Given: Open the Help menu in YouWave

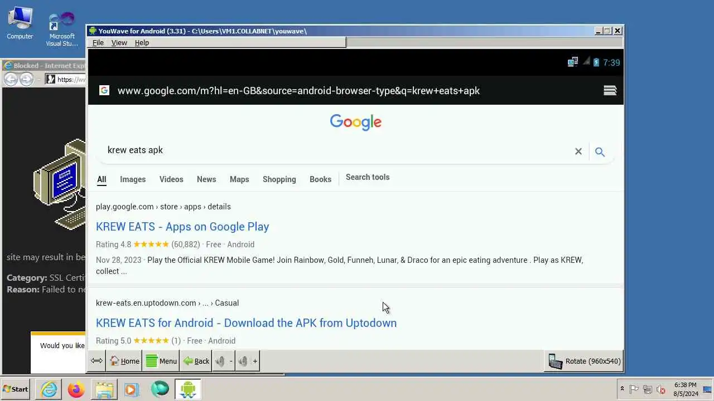Looking at the screenshot, I should pos(142,42).
